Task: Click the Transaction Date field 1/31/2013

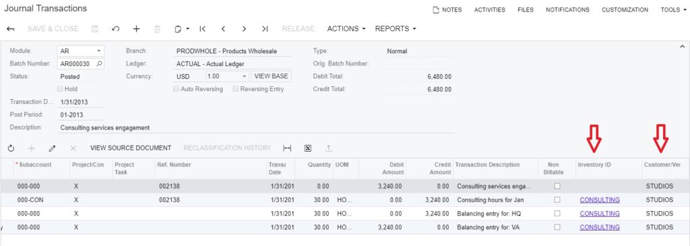Action: click(x=81, y=102)
